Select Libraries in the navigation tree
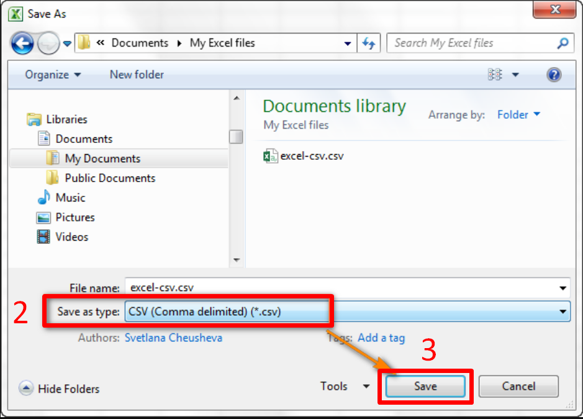Screen dimensions: 583x419 click(x=66, y=119)
